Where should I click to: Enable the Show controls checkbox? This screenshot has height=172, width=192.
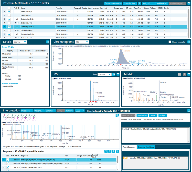[170, 42]
